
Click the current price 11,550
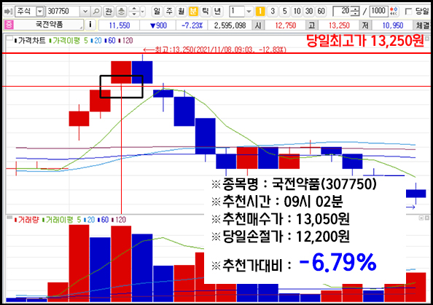[x=120, y=25]
